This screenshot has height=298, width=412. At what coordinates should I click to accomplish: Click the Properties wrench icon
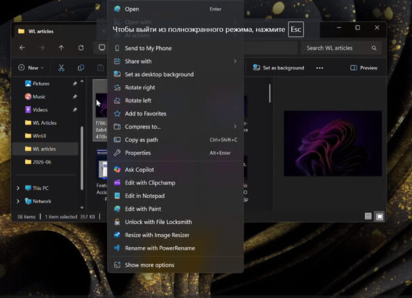pos(117,153)
